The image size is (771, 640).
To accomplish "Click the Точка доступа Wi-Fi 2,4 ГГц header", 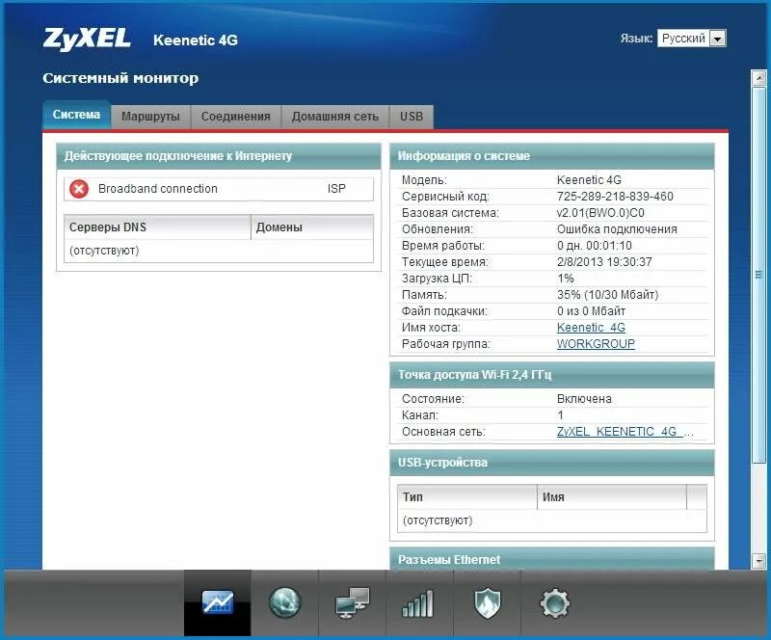I will (x=551, y=375).
